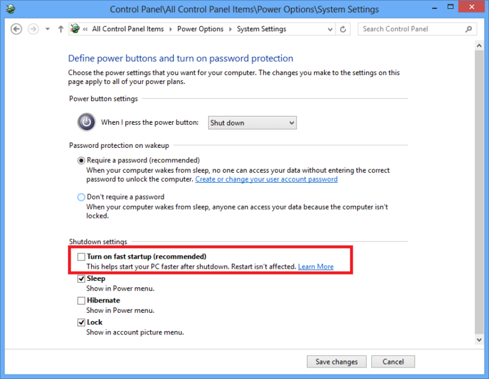
Task: Select Don't require a password option
Action: (81, 197)
